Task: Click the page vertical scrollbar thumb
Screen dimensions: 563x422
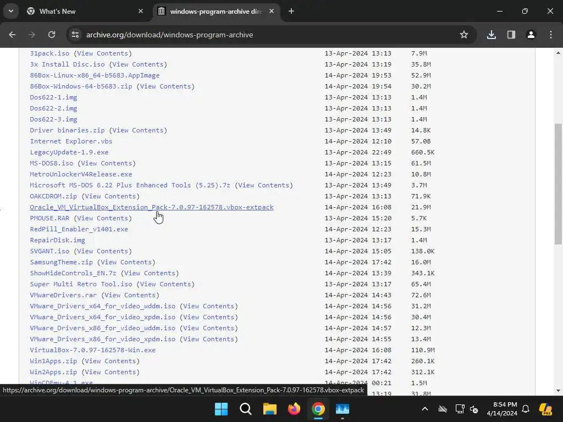Action: click(558, 184)
